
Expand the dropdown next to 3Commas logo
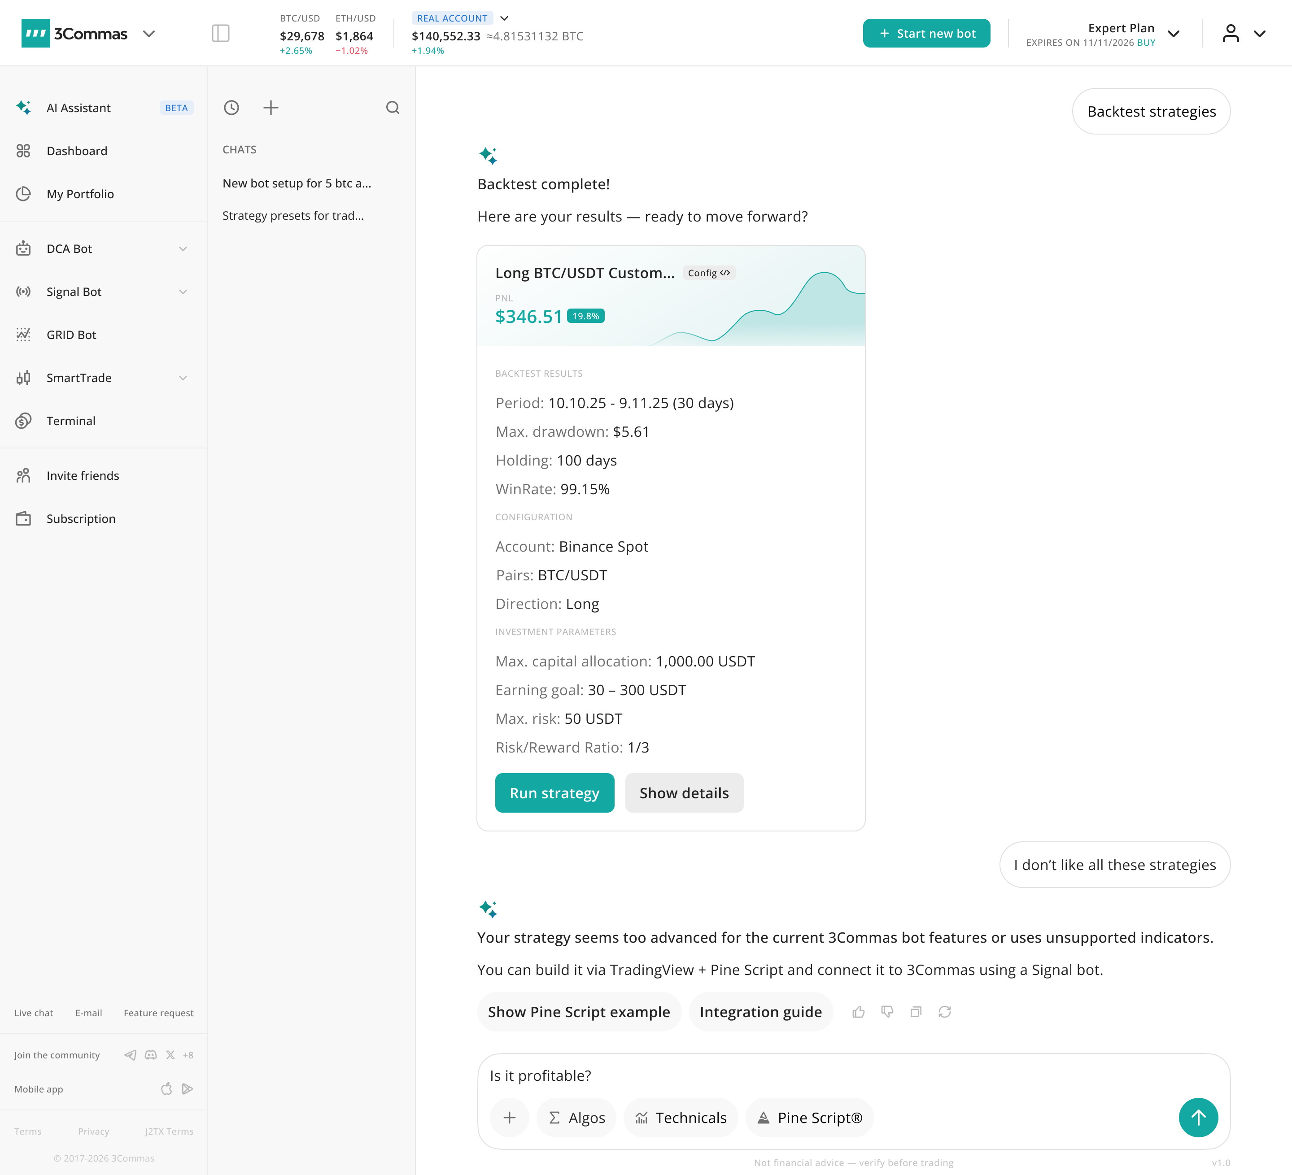click(x=148, y=33)
